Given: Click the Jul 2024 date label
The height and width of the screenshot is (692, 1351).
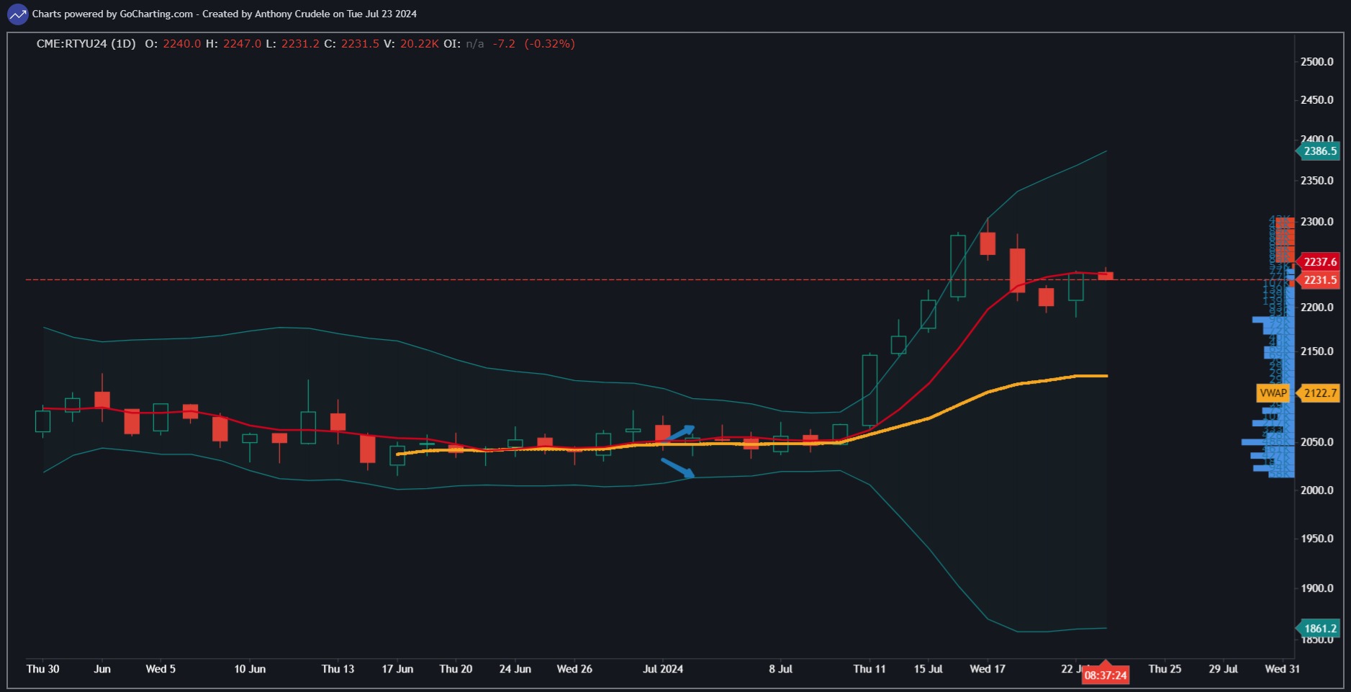Looking at the screenshot, I should 663,669.
